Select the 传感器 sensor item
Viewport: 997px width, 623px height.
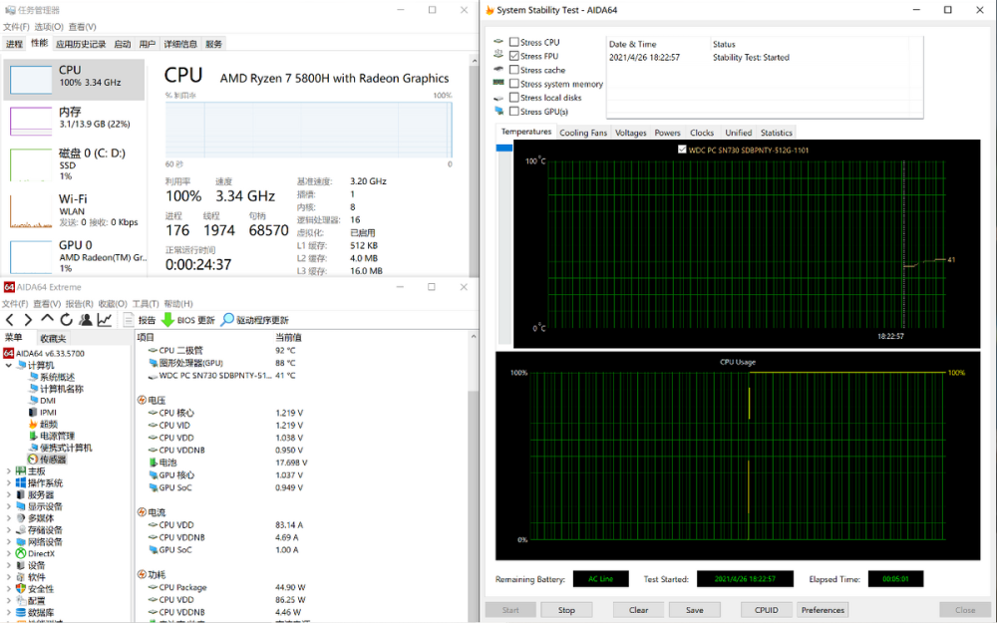(53, 459)
